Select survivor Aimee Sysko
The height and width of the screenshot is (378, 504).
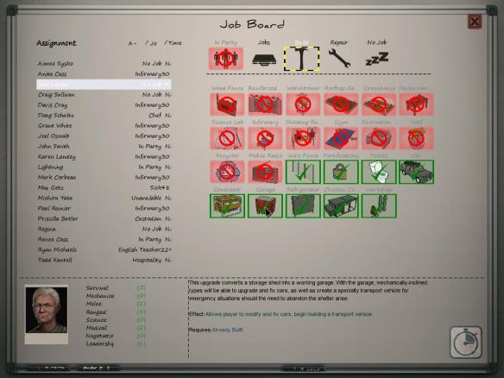tap(104, 64)
